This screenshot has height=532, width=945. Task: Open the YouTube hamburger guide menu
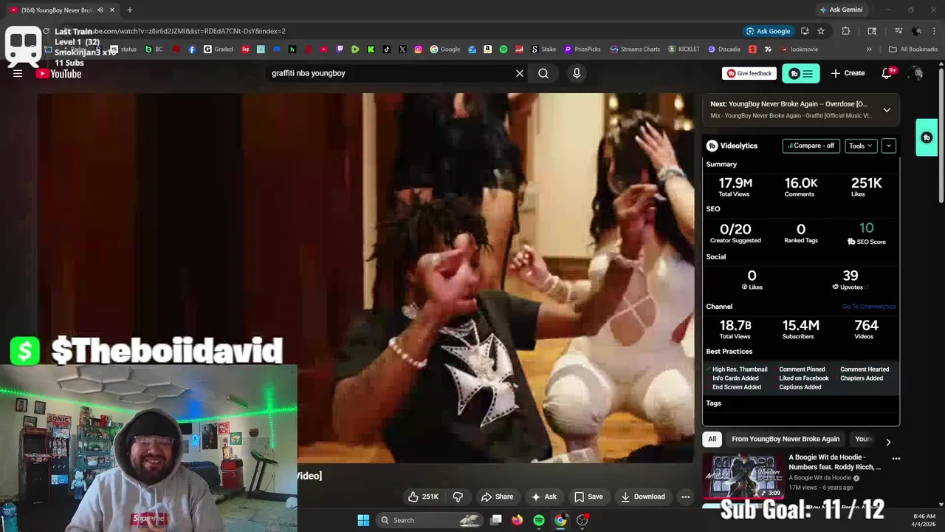pos(18,73)
